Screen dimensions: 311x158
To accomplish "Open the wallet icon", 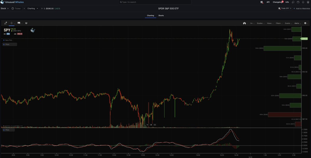I will pos(298,2).
